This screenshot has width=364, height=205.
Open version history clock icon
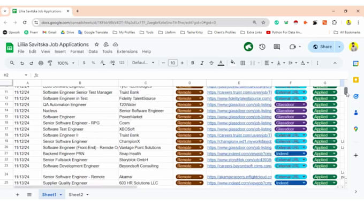click(262, 47)
